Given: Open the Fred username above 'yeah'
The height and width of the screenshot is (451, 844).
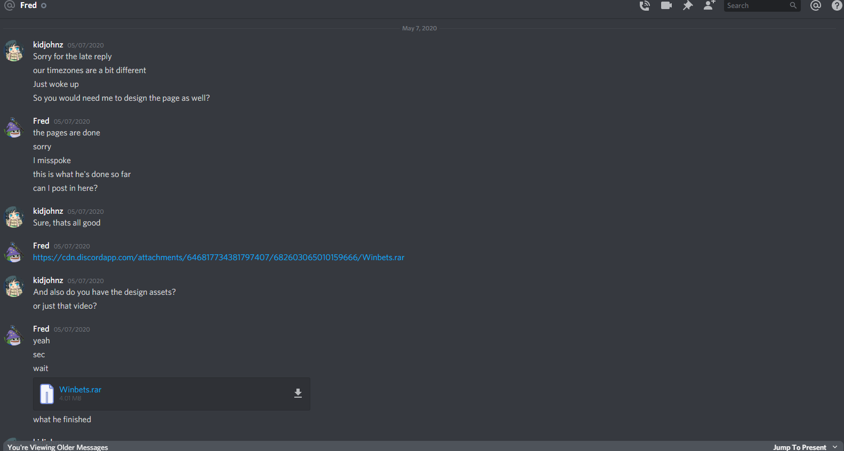Looking at the screenshot, I should [x=41, y=329].
